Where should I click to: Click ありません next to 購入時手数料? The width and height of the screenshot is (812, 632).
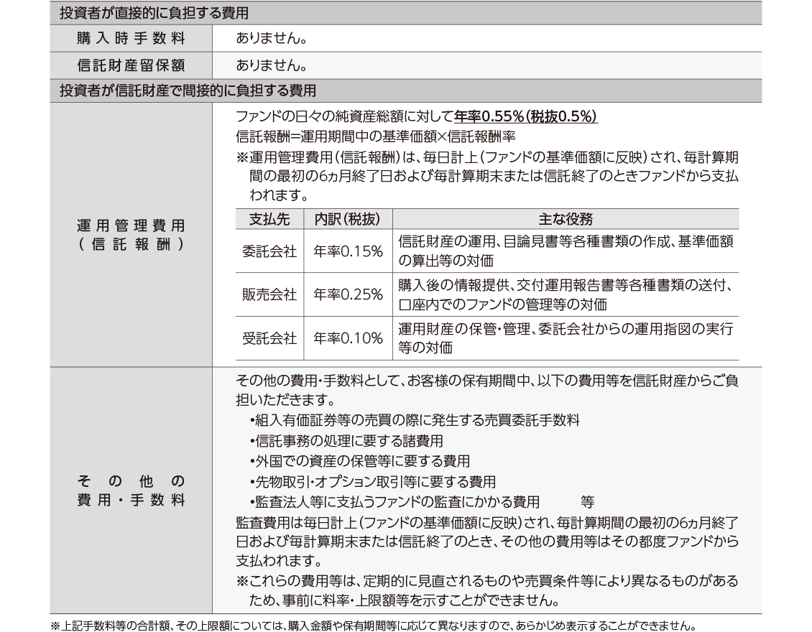click(x=272, y=38)
